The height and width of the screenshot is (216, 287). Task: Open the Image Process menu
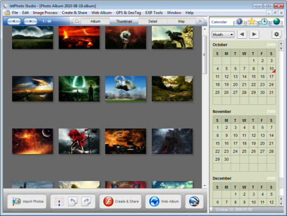(x=45, y=13)
